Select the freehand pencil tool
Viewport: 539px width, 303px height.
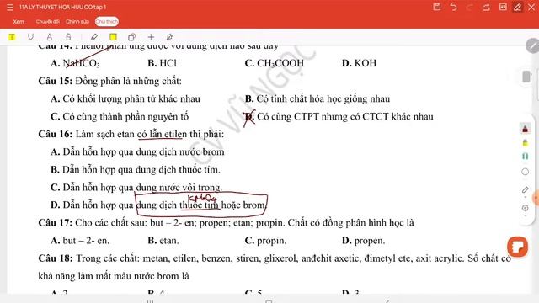click(94, 37)
